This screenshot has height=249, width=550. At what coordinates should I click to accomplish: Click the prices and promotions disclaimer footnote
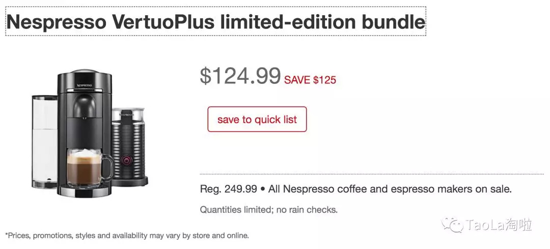click(127, 235)
